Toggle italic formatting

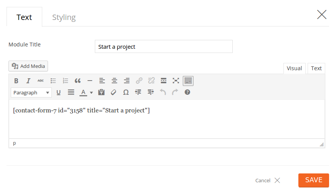pyautogui.click(x=28, y=81)
